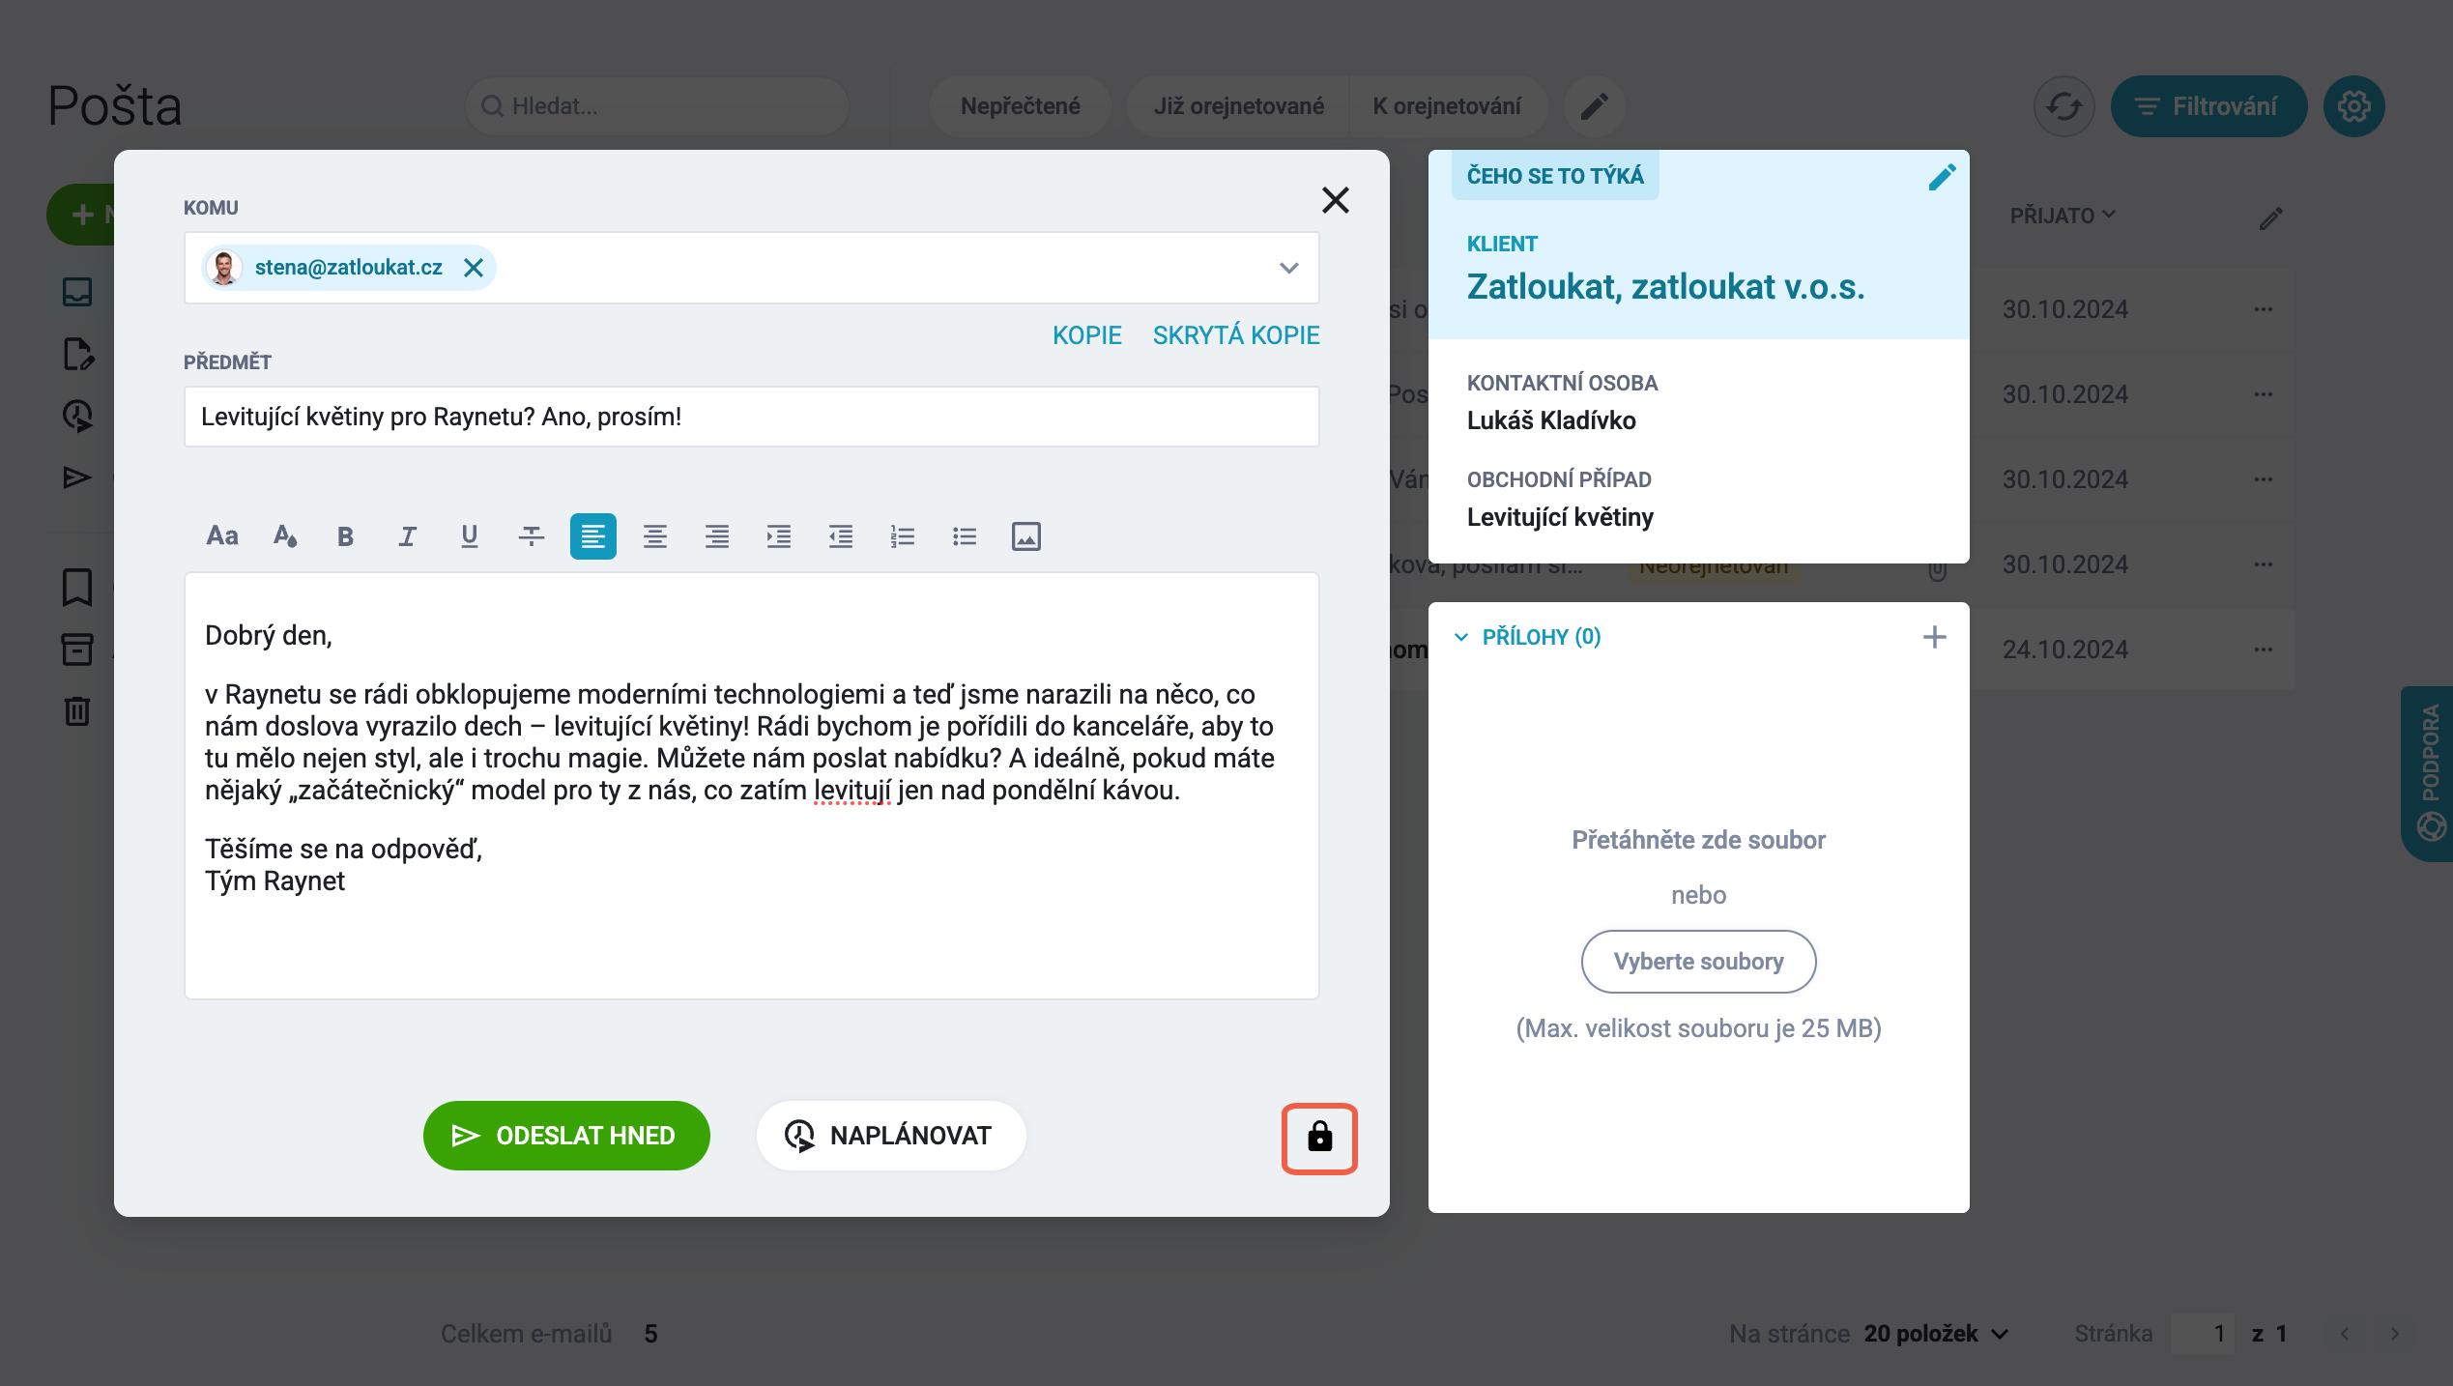Add attachment with plus icon
2453x1386 pixels.
click(1934, 637)
